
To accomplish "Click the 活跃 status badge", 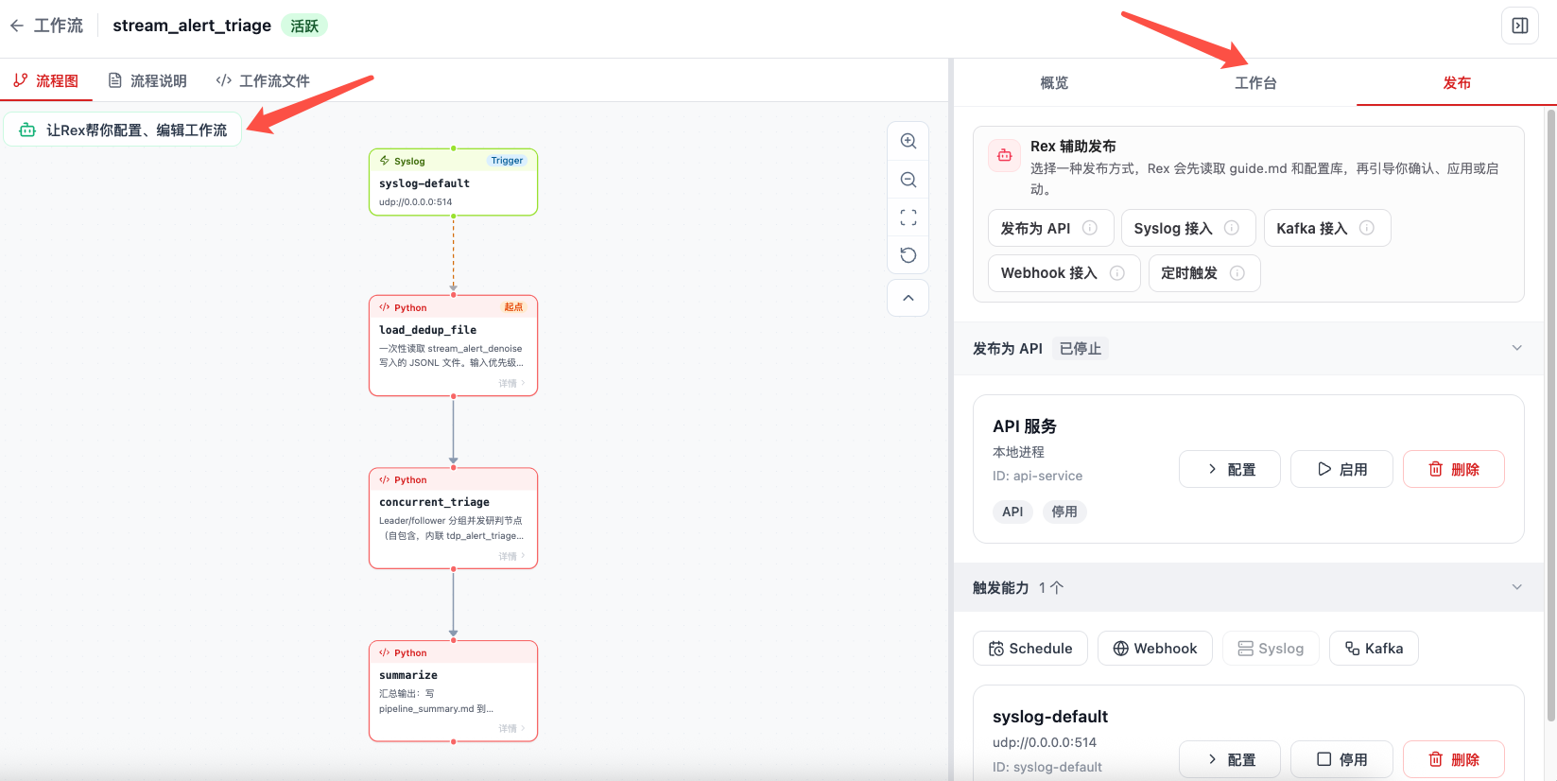I will click(x=304, y=26).
